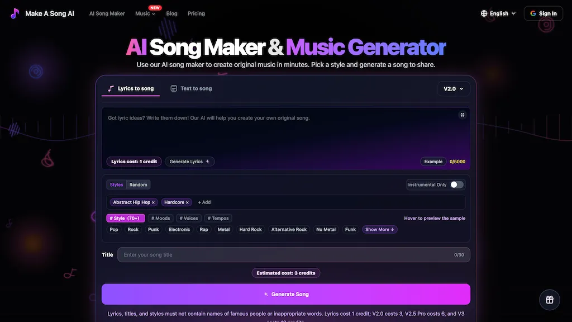Click the Lyrics cost: 1 credit badge
572x322 pixels.
134,162
